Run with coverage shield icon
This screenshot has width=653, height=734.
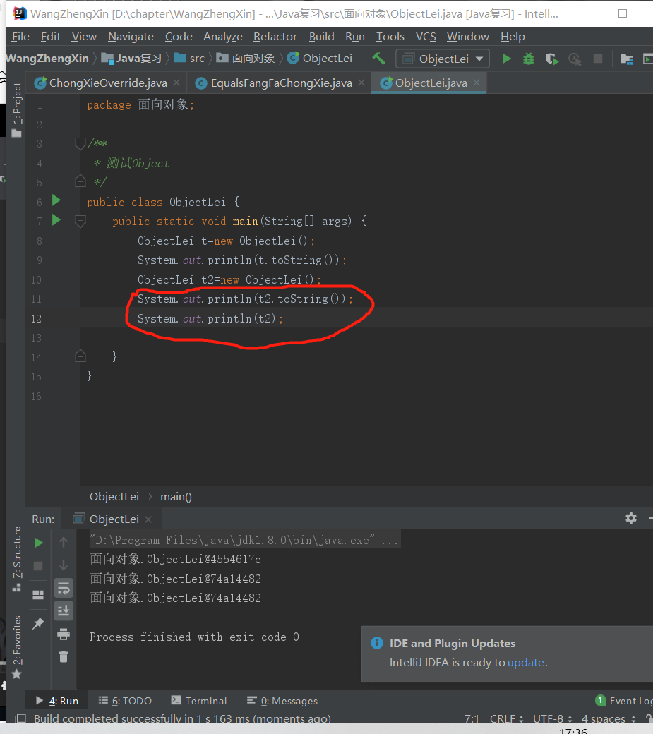(551, 59)
